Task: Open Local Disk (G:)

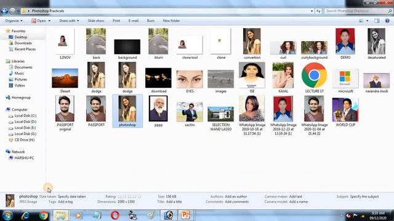Action: point(25,134)
